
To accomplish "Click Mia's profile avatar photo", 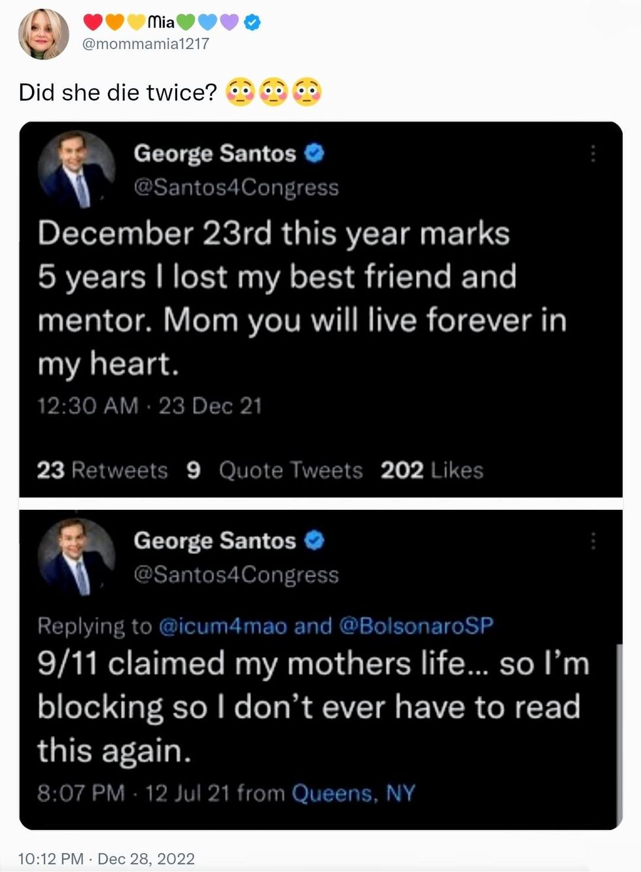I will (43, 34).
